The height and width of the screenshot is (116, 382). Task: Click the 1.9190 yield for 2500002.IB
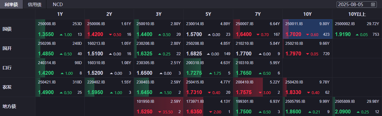[x=343, y=34]
